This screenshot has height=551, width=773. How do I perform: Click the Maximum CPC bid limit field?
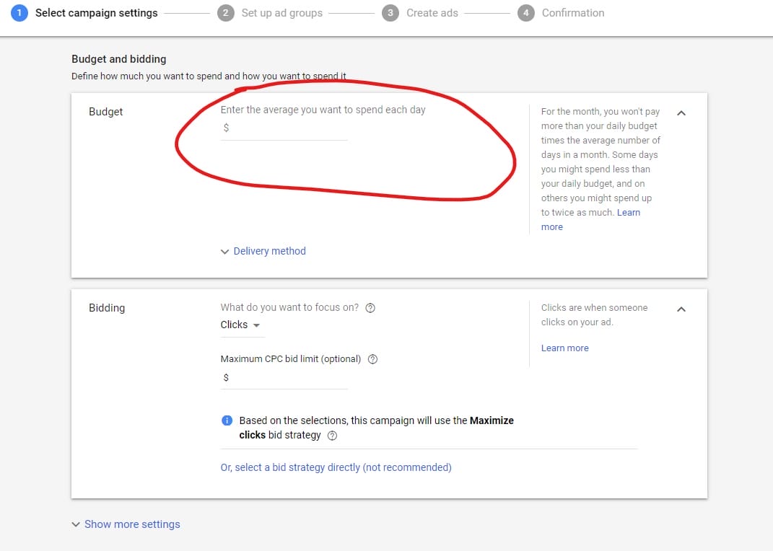tap(287, 378)
